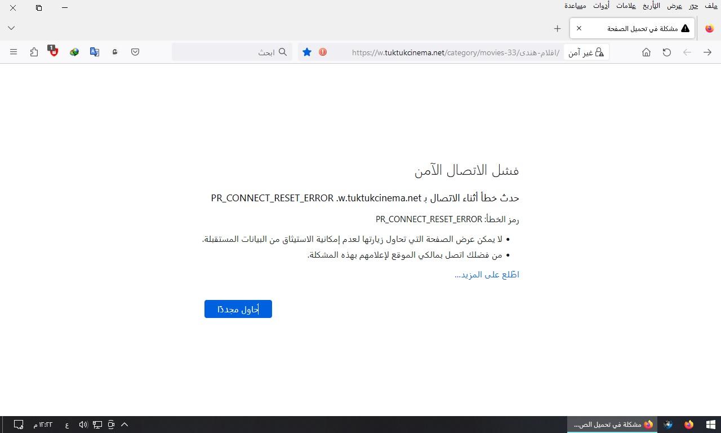Open the network tray icon
Screen dimensions: 721x433
click(97, 425)
